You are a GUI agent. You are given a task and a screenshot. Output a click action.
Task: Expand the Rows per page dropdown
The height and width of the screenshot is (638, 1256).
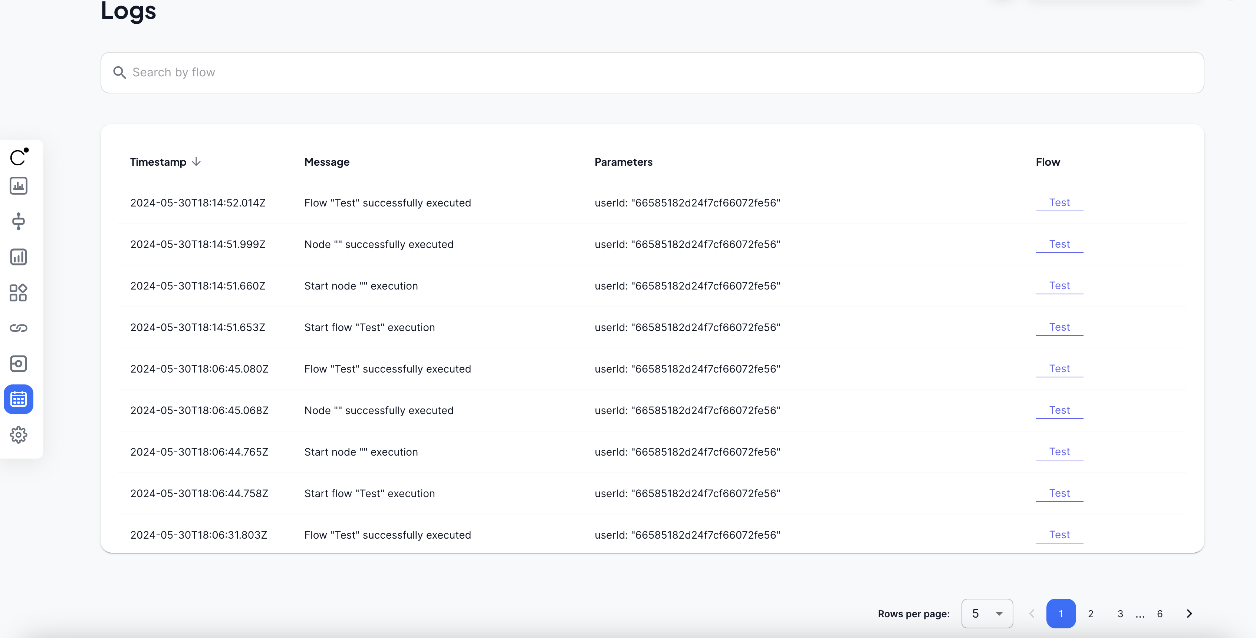987,613
